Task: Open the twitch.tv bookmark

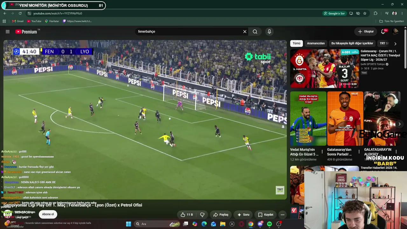Action: (x=77, y=21)
